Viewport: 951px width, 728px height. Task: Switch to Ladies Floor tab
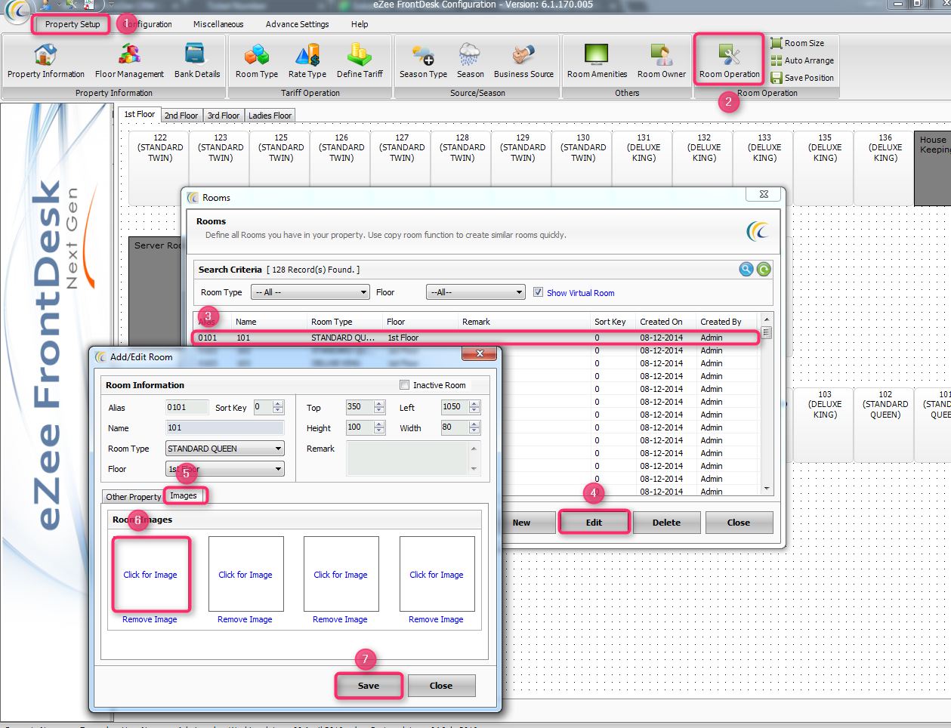pyautogui.click(x=270, y=116)
